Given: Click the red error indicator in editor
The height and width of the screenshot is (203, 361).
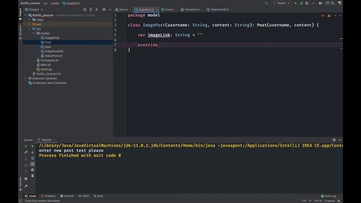Looking at the screenshot, I should (323, 16).
